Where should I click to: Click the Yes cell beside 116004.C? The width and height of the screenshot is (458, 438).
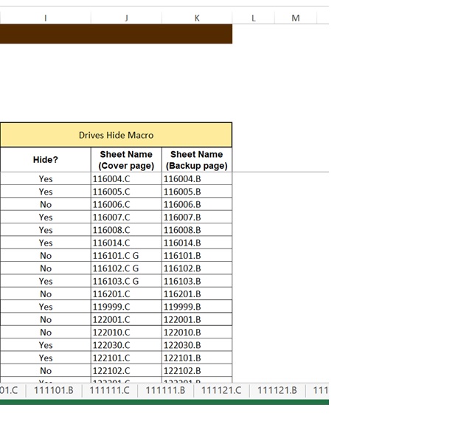[45, 178]
